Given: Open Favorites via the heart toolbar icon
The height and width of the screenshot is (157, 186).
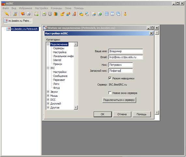Looking at the screenshot, I should click(23, 14).
